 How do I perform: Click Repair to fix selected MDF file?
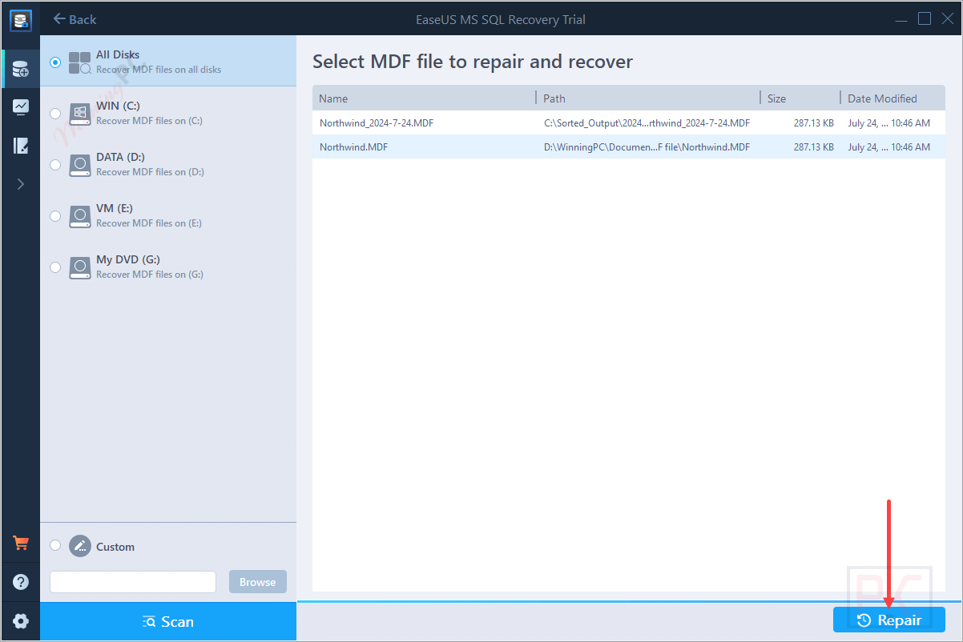coord(888,620)
